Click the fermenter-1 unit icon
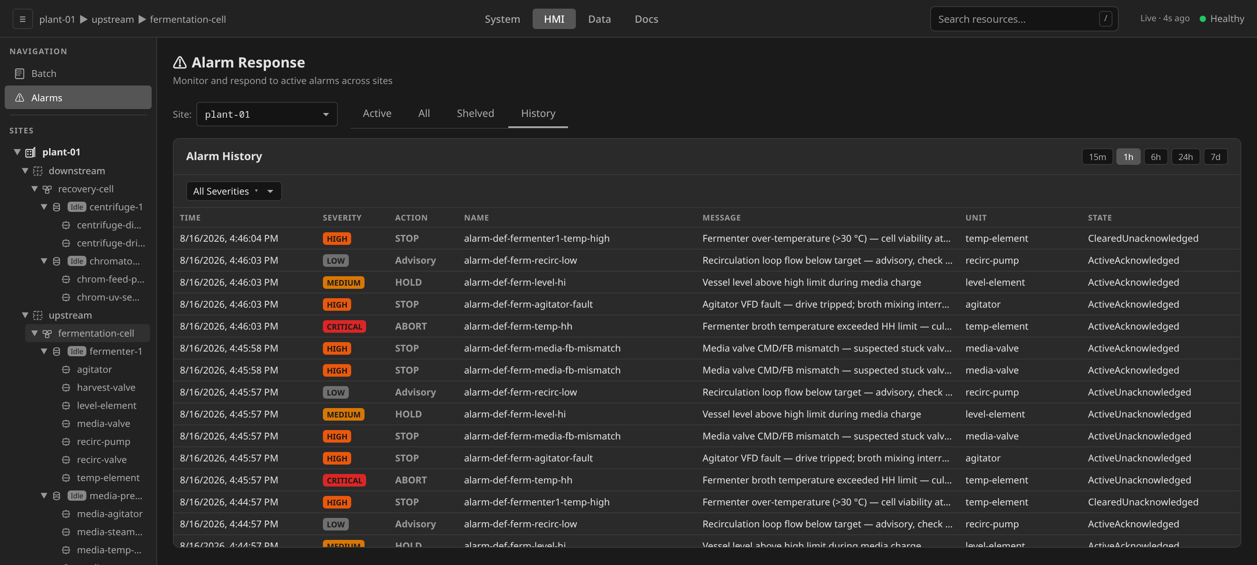The height and width of the screenshot is (565, 1257). [57, 352]
